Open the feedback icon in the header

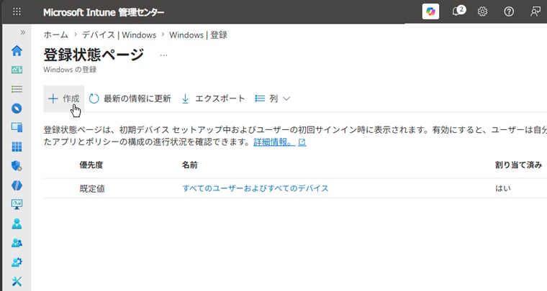(535, 11)
